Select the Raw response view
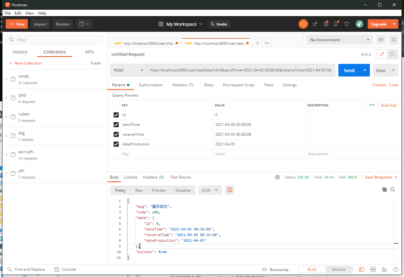Screen dimensions: 404x277 (139, 190)
